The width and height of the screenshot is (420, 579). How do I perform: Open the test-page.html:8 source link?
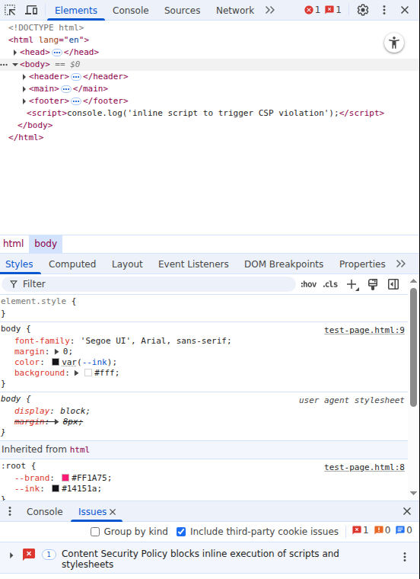(x=364, y=467)
